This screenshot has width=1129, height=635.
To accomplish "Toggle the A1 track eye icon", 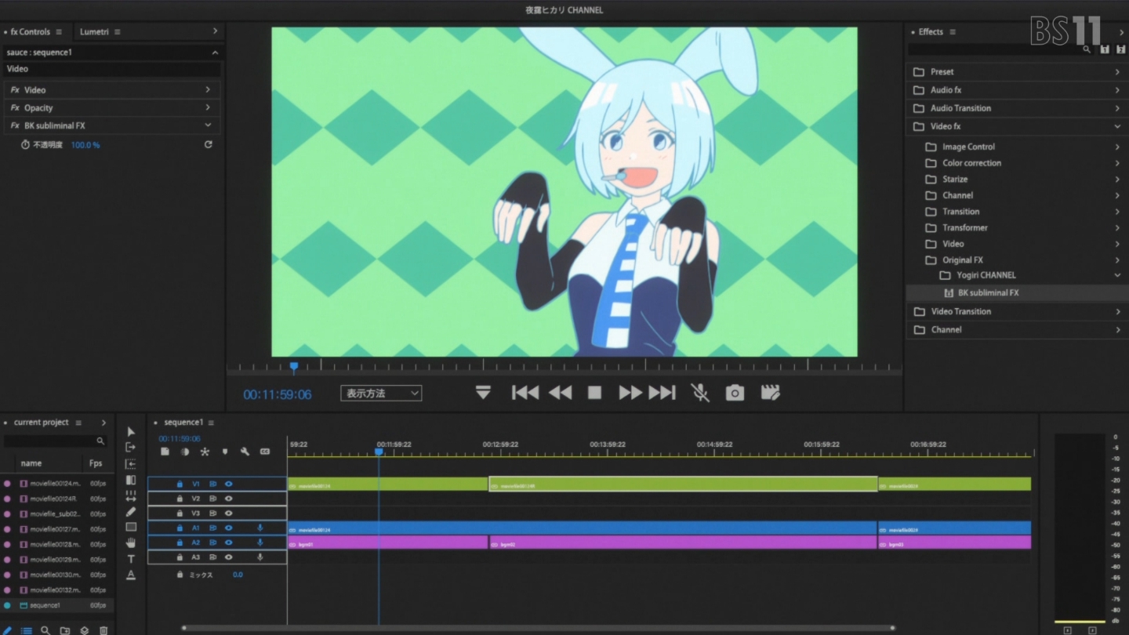I will tap(228, 528).
